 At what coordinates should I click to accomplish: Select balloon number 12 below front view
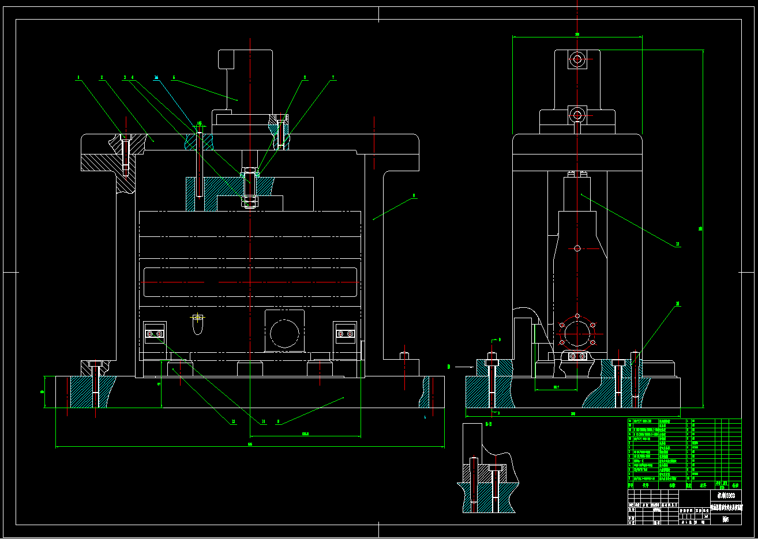(x=234, y=422)
